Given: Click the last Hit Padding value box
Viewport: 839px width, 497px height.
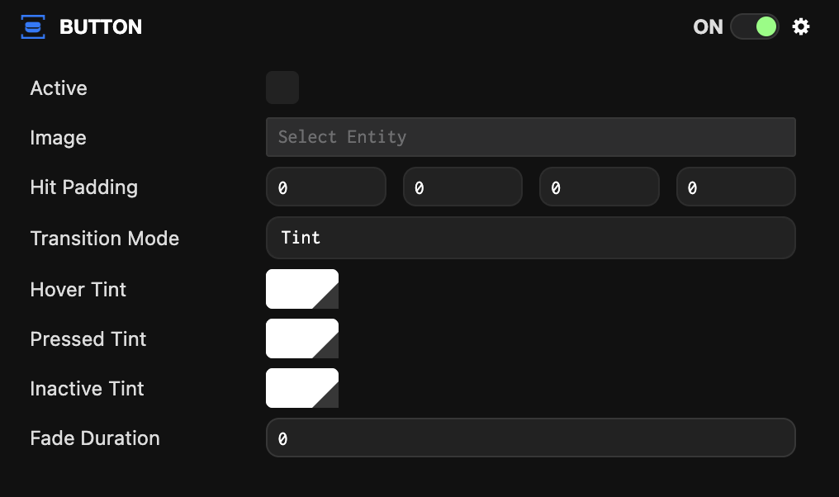Looking at the screenshot, I should click(735, 187).
